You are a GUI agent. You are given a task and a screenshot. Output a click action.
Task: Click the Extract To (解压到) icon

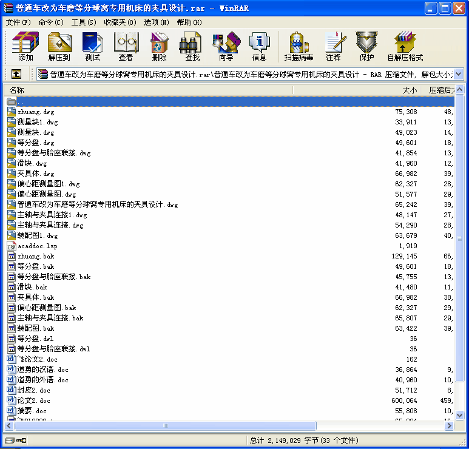59,47
